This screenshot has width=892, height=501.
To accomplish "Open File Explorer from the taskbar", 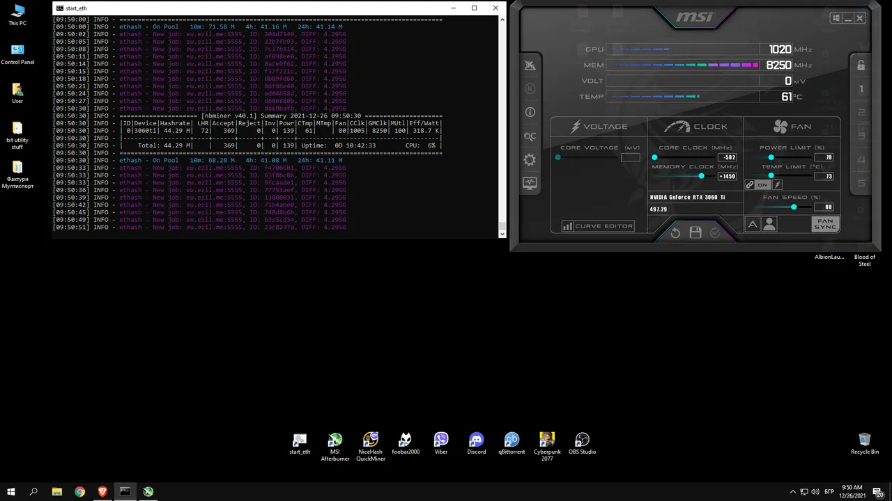I will click(x=57, y=491).
